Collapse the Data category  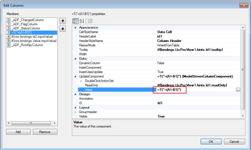(x=75, y=59)
